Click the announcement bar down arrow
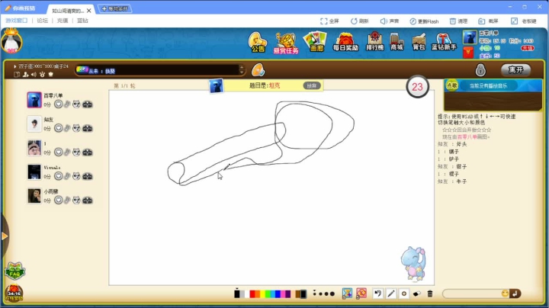 tap(241, 72)
